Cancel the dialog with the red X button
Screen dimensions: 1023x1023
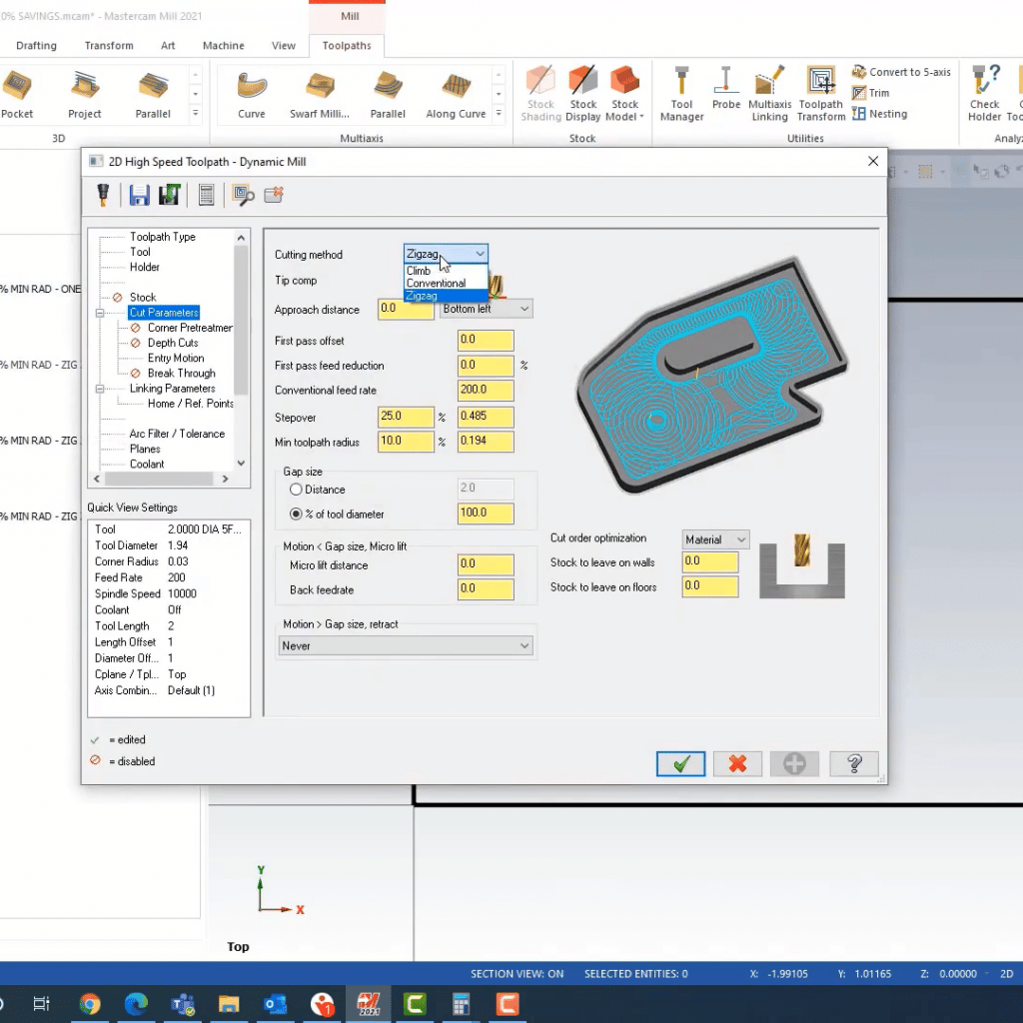tap(737, 763)
